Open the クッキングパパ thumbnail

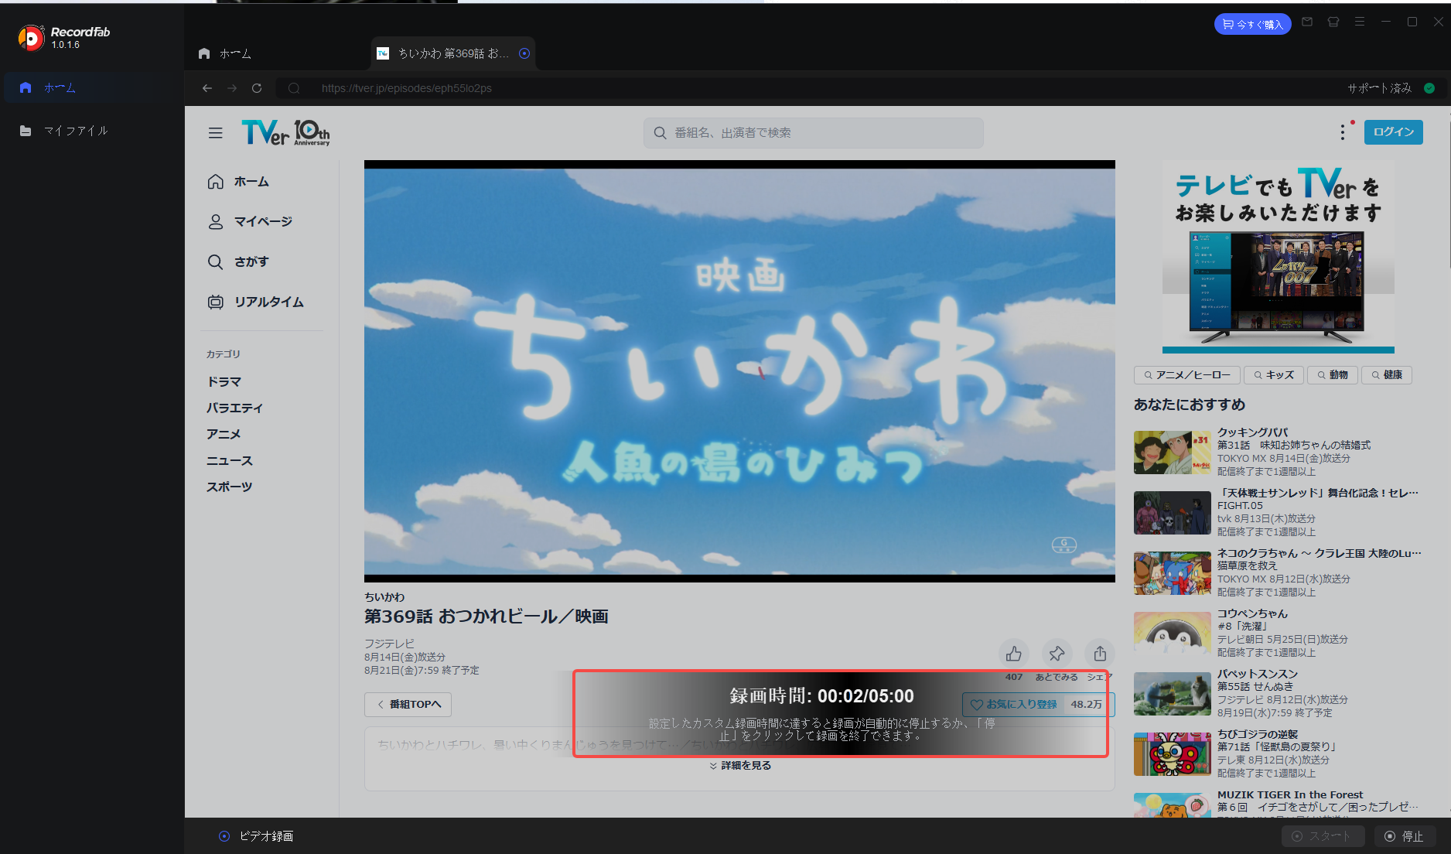(x=1173, y=453)
